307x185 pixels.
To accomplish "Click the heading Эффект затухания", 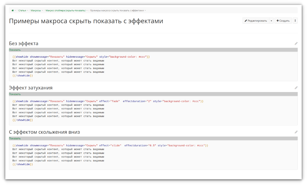I will click(31, 88).
